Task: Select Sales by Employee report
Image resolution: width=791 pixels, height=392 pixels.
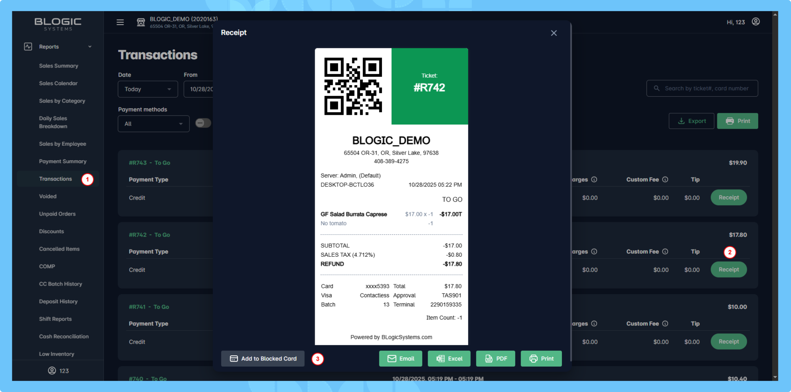Action: pos(63,144)
